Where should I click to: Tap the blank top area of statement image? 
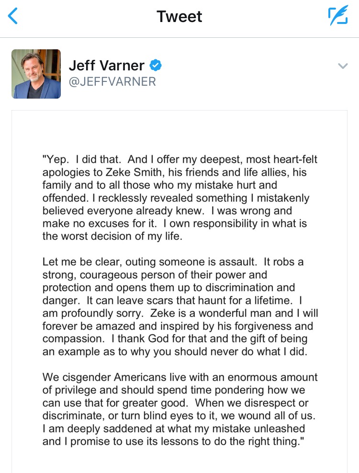(179, 131)
